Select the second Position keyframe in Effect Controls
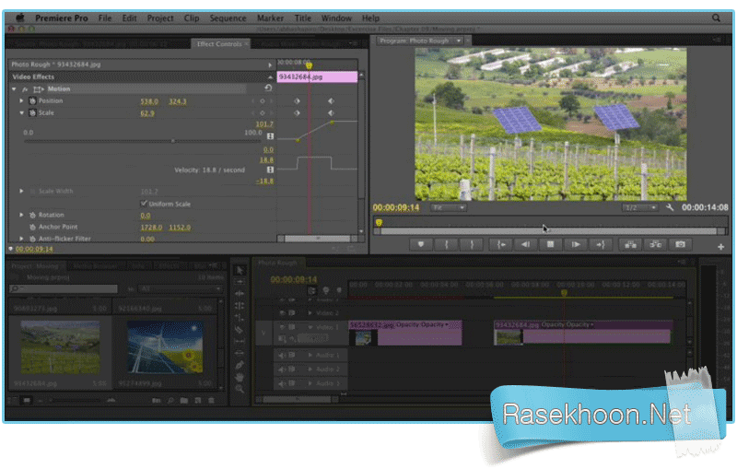The width and height of the screenshot is (737, 469). click(331, 101)
